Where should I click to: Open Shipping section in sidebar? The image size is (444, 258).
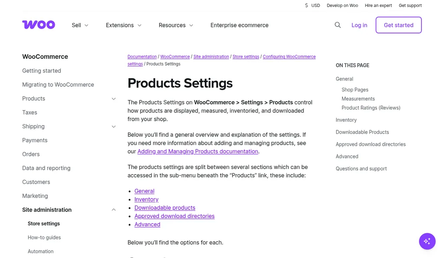33,126
